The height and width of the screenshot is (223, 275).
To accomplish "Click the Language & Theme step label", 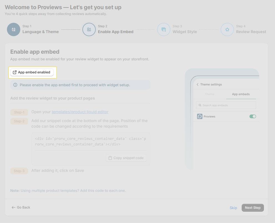I will click(41, 32).
